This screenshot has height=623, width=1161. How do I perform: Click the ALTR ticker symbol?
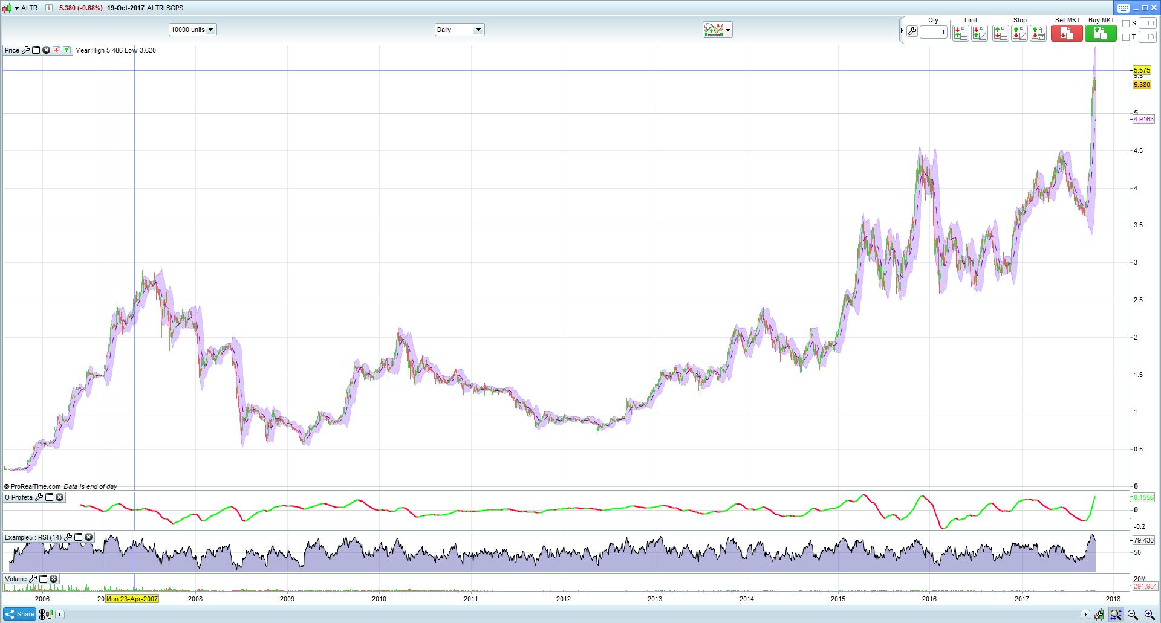click(29, 8)
